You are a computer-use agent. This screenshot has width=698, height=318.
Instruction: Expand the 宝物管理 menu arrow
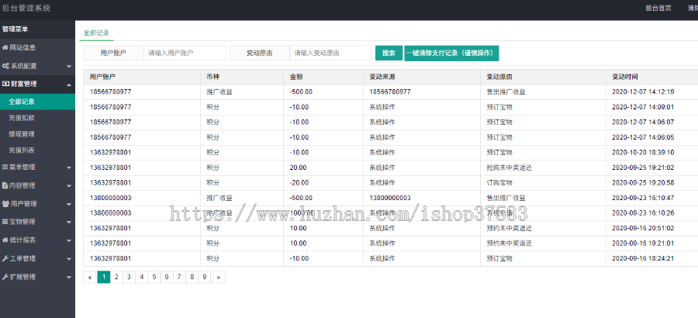tap(69, 223)
